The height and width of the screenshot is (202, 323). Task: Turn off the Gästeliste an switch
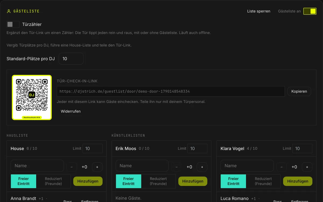(310, 11)
